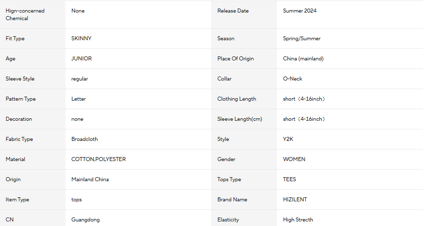This screenshot has height=226, width=429.
Task: Click the 'Release Date' label cell
Action: (233, 11)
